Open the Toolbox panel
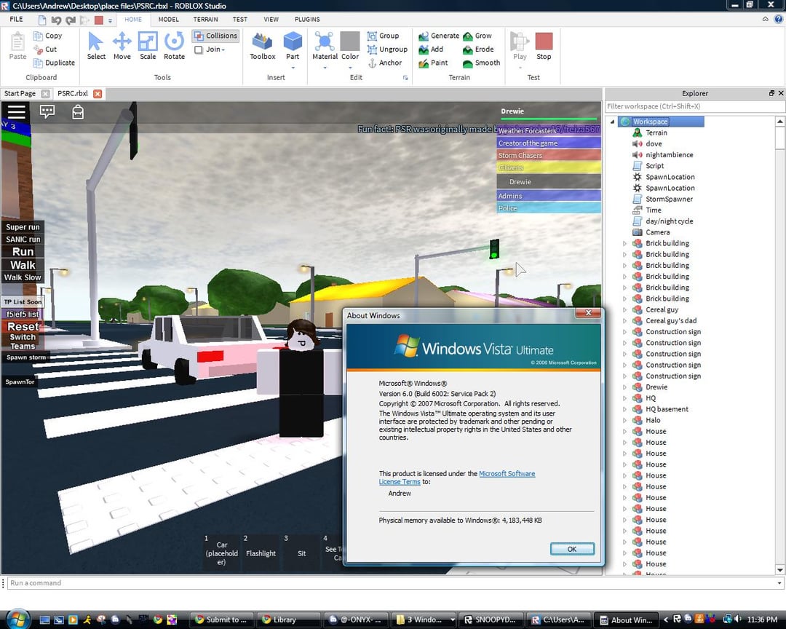The image size is (786, 629). point(262,46)
